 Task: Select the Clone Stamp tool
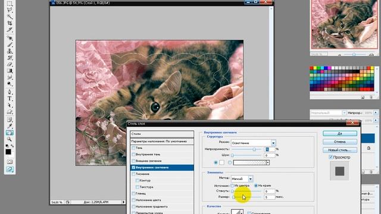pyautogui.click(x=10, y=51)
